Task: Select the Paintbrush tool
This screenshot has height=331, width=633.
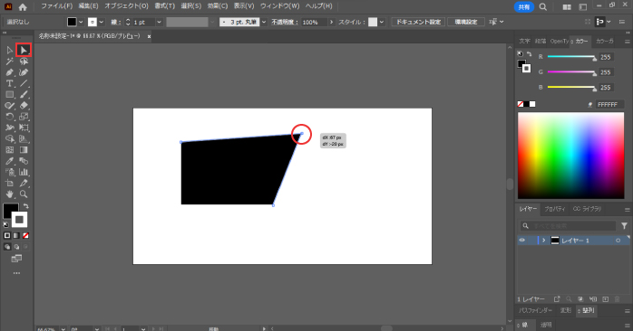Action: (24, 95)
